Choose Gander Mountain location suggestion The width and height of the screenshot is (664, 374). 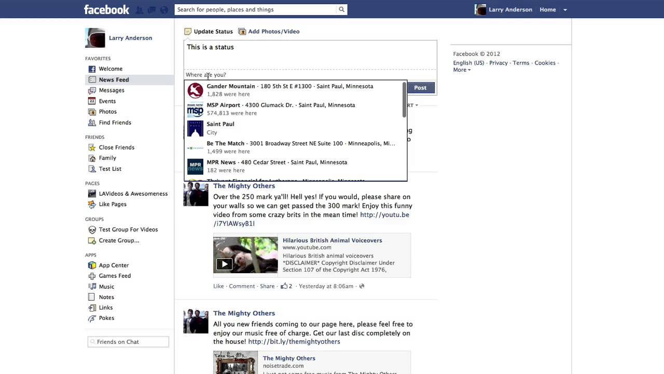click(x=294, y=90)
